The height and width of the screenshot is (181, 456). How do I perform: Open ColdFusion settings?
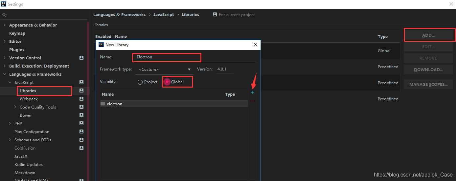(x=25, y=148)
